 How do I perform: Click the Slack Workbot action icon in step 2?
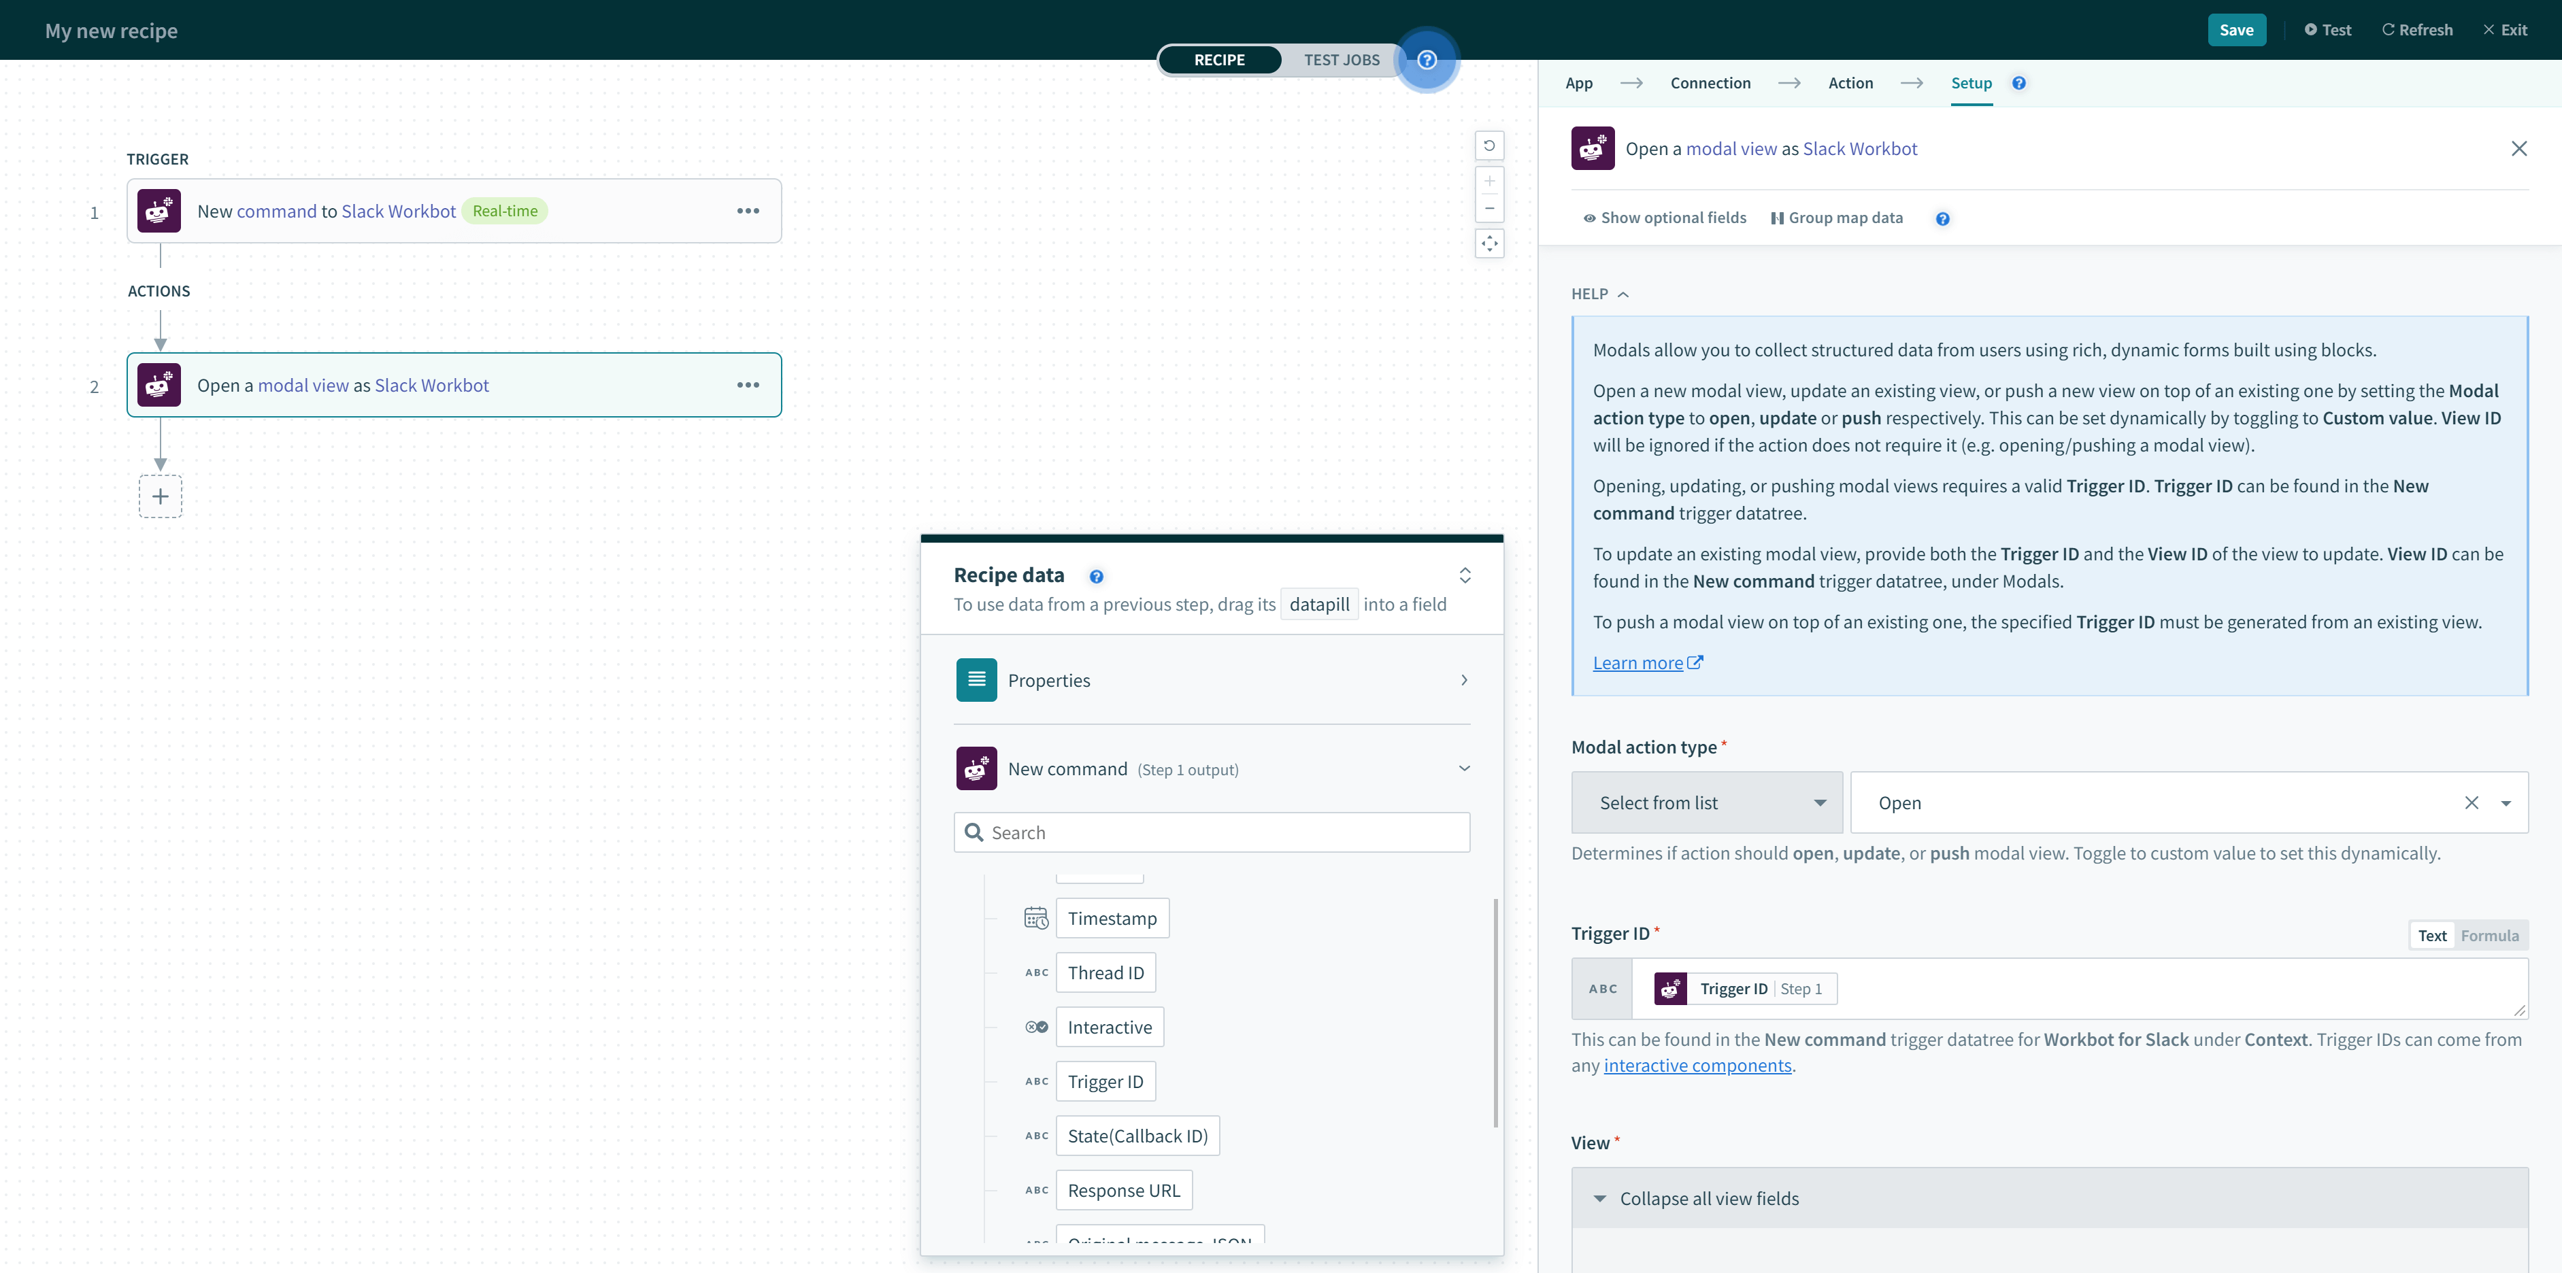[x=159, y=384]
